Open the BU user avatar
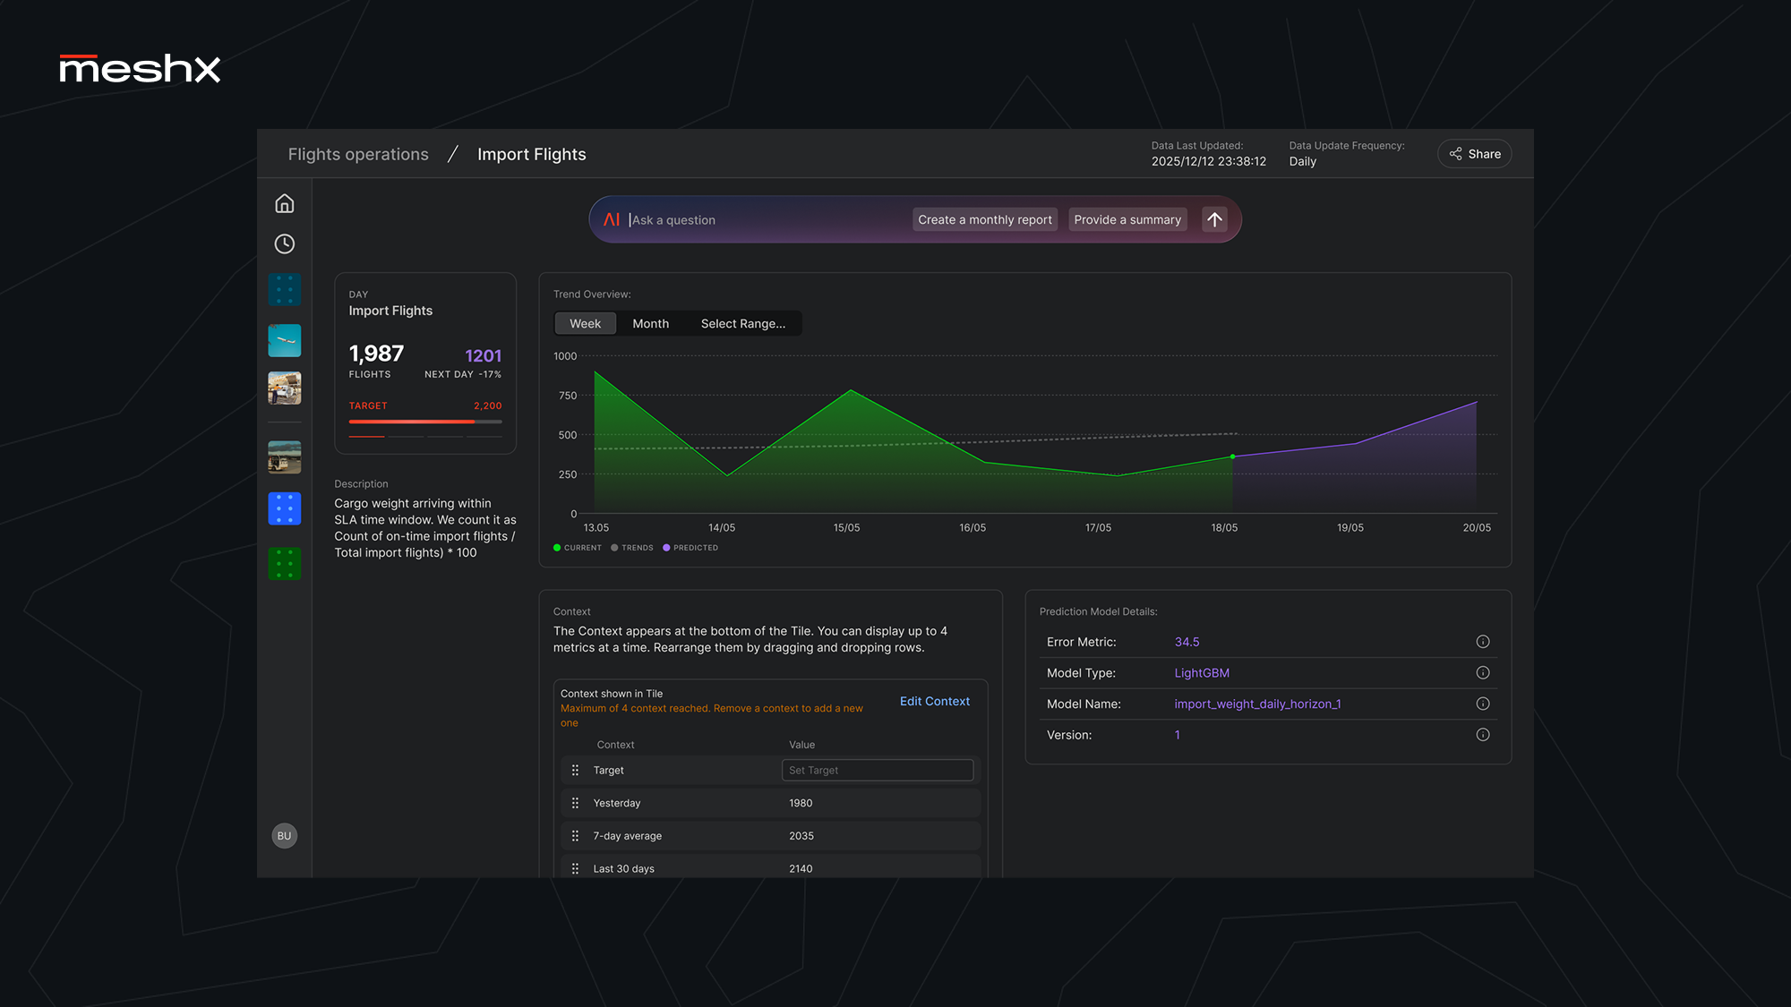The height and width of the screenshot is (1007, 1791). point(284,835)
